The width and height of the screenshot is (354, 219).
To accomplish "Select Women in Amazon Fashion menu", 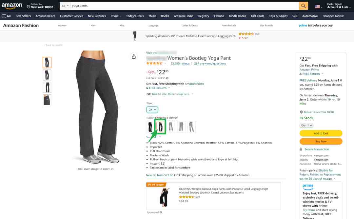I will click(x=62, y=26).
